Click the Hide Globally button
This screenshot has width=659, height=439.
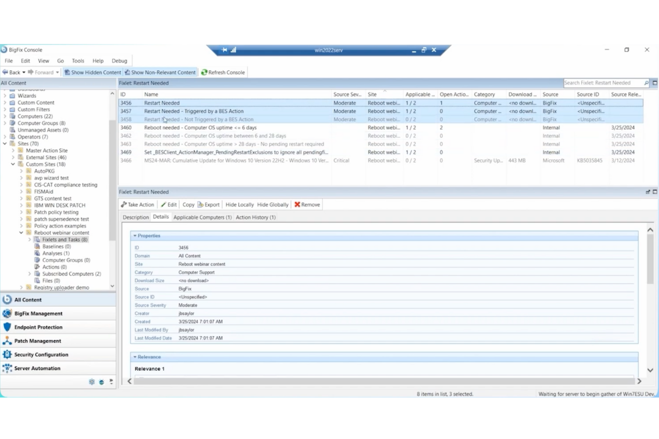[x=273, y=204]
